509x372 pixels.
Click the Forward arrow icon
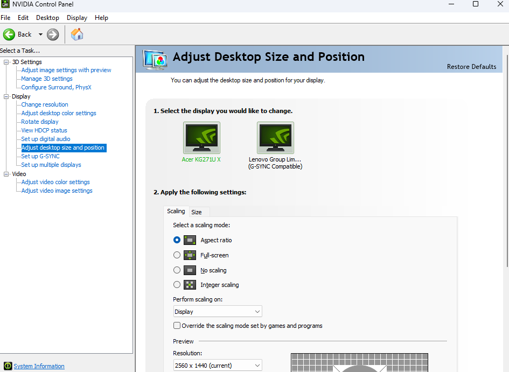pos(53,34)
